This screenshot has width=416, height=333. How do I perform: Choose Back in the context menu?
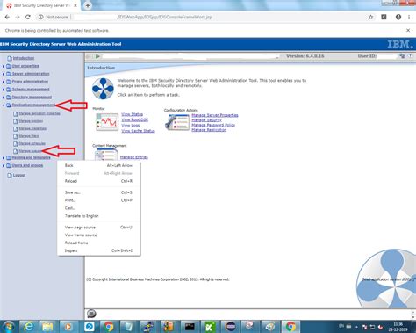(98, 165)
